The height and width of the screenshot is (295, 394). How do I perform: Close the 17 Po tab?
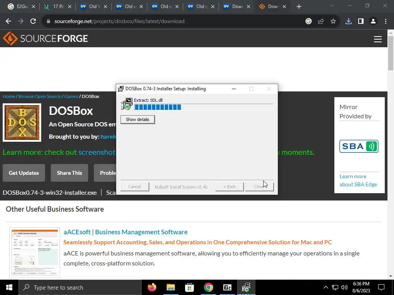70,7
